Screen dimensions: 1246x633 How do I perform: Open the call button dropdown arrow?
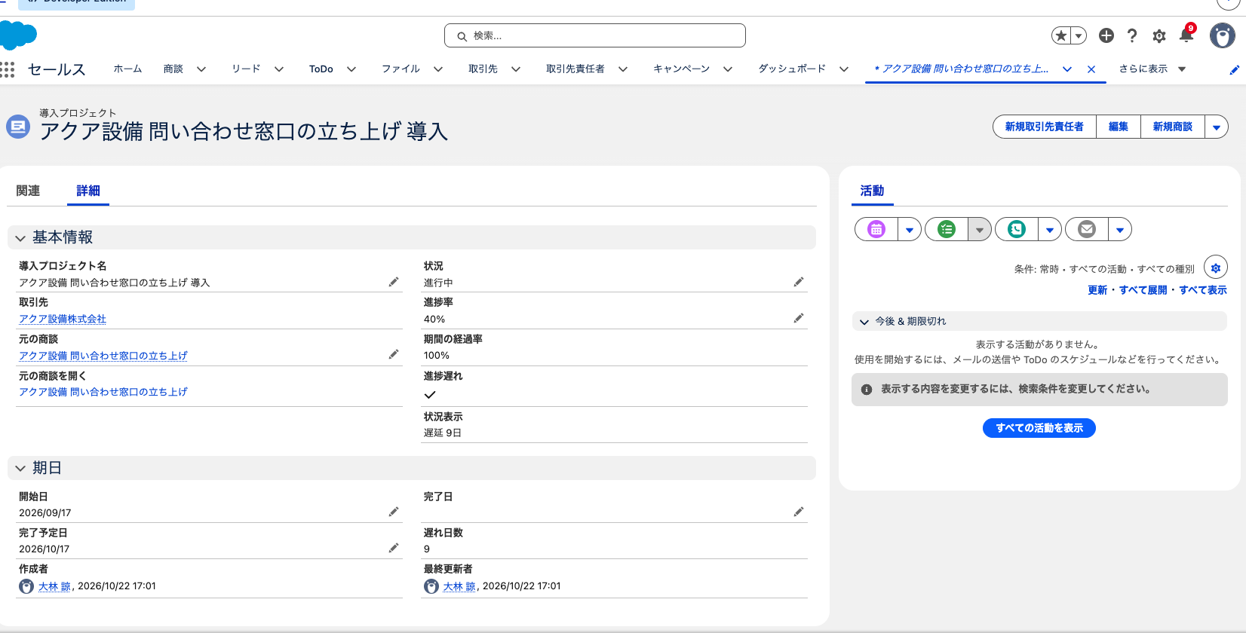[1050, 229]
